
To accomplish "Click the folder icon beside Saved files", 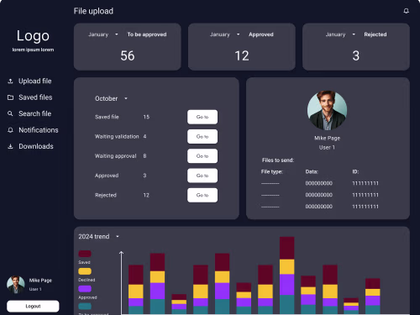I will coord(10,97).
